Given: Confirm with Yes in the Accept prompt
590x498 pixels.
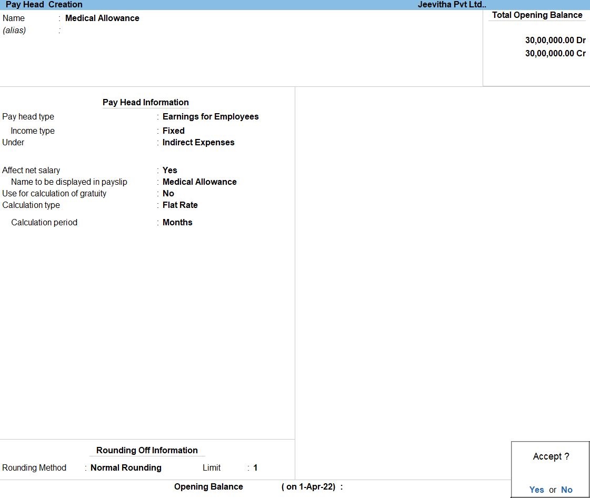Looking at the screenshot, I should pos(536,490).
